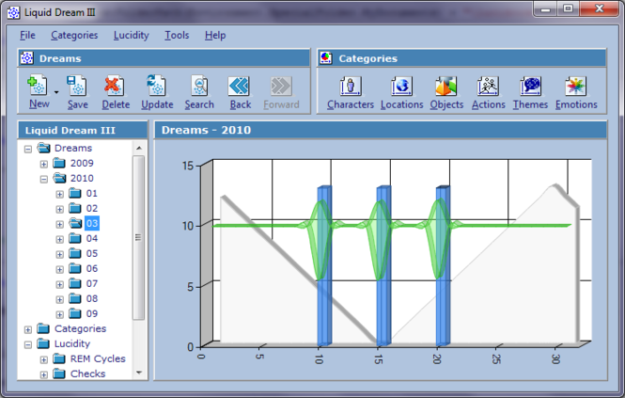Select the 05 month folder
625x398 pixels.
point(91,254)
